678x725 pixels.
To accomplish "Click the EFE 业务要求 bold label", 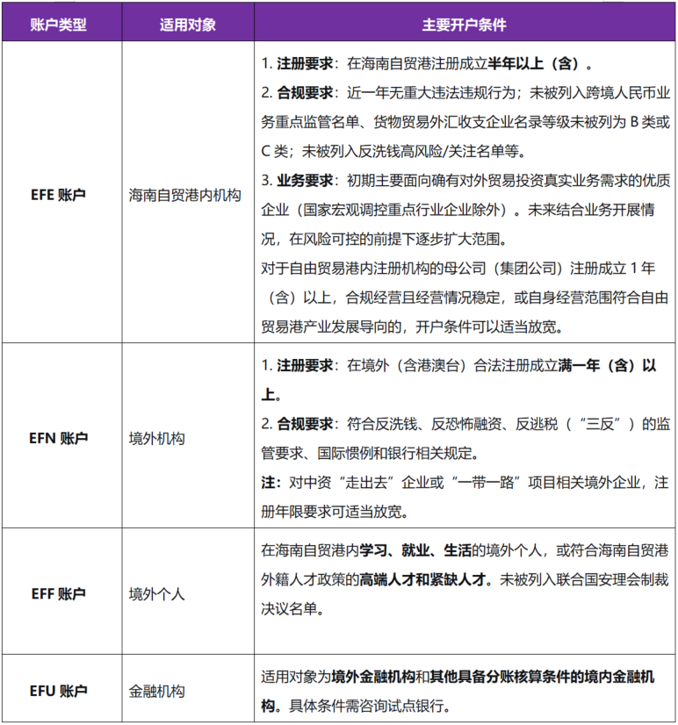I will 304,181.
